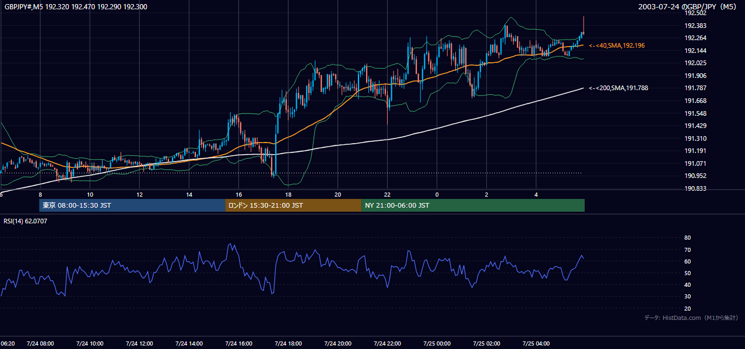Click the 06:20 label on the bottom axis
Image resolution: width=745 pixels, height=349 pixels.
[x=8, y=344]
